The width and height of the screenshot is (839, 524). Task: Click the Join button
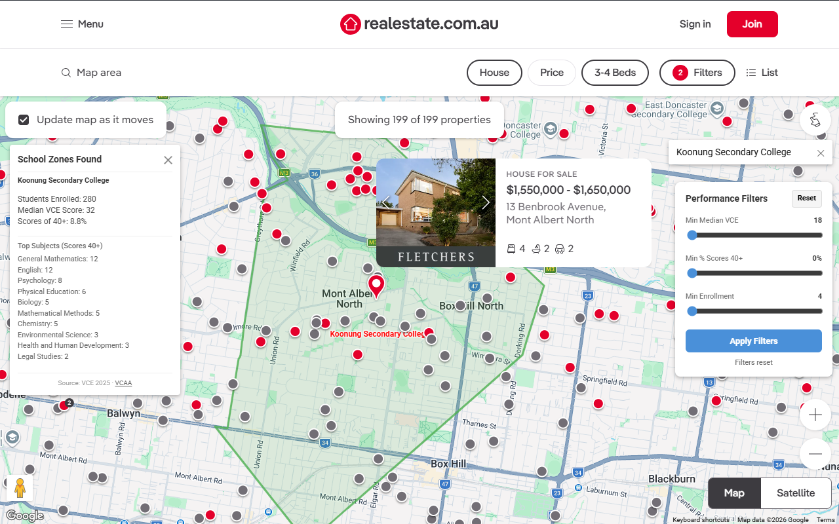point(752,24)
